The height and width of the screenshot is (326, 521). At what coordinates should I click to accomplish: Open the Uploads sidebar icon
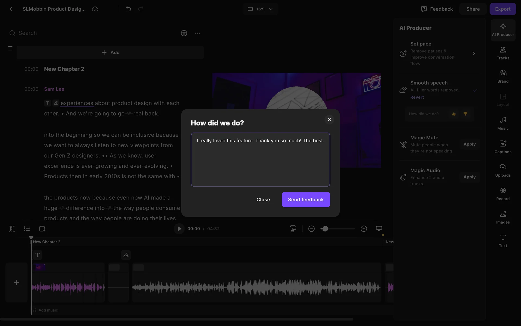click(x=503, y=170)
